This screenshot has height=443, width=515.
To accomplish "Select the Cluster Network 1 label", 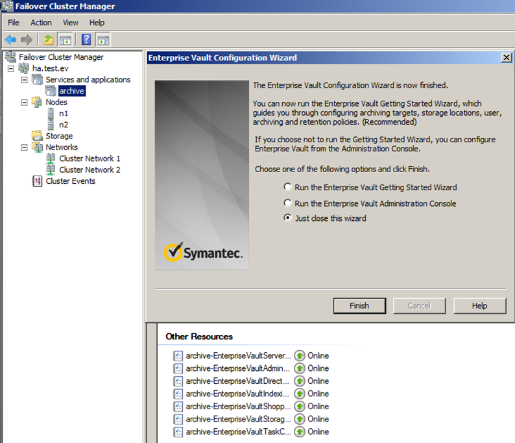I will pos(90,158).
